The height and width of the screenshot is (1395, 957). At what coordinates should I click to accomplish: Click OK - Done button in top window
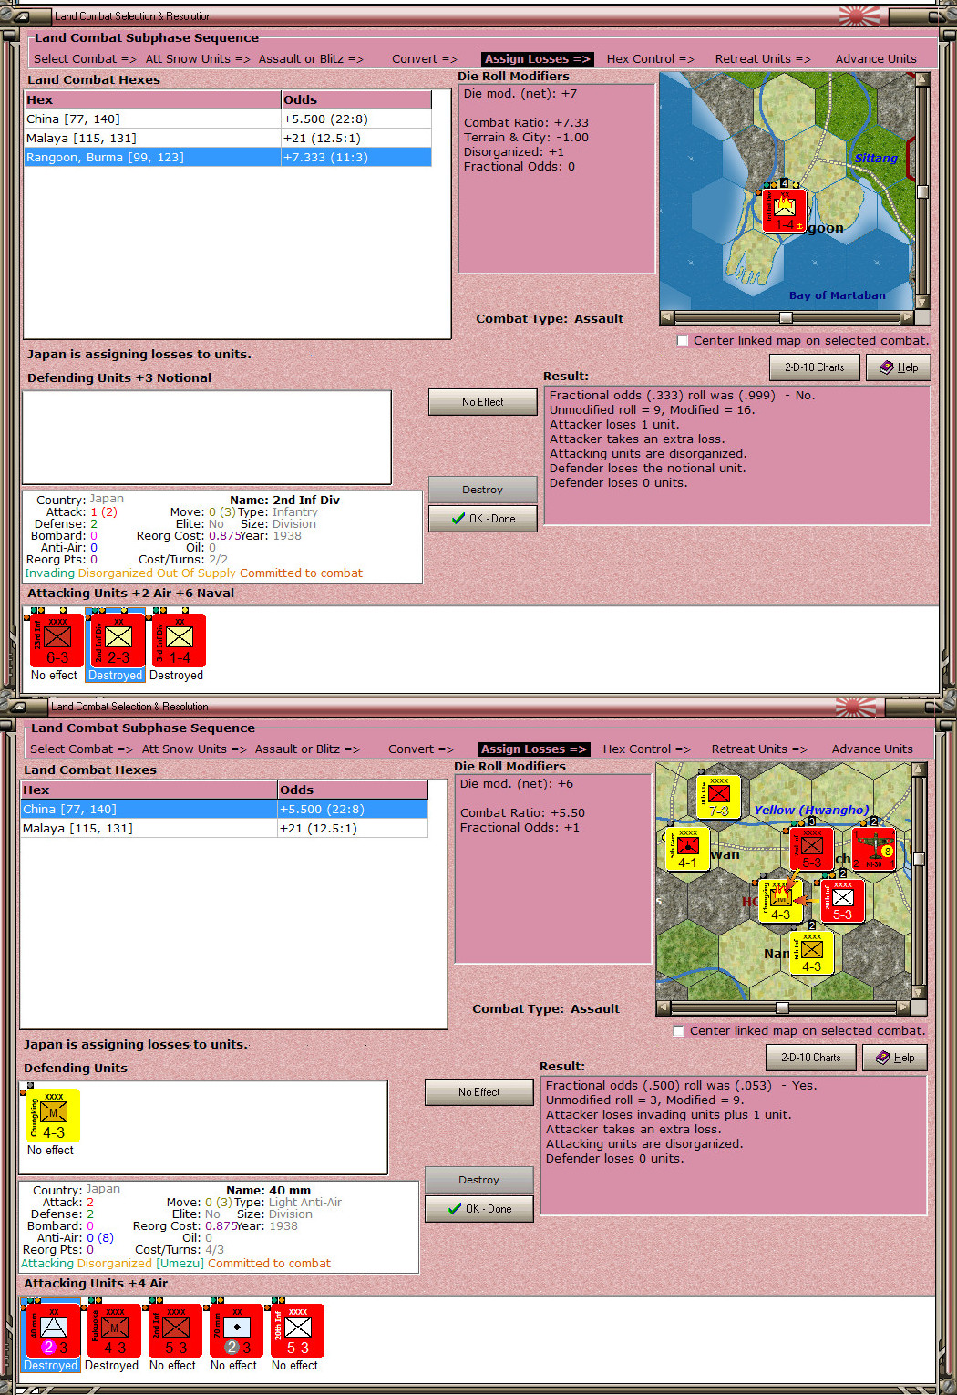(x=482, y=519)
